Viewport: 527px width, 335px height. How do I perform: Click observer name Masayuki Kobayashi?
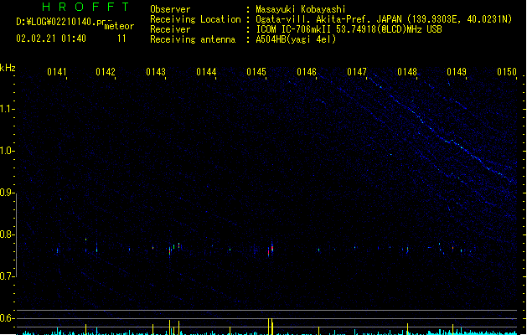click(301, 9)
